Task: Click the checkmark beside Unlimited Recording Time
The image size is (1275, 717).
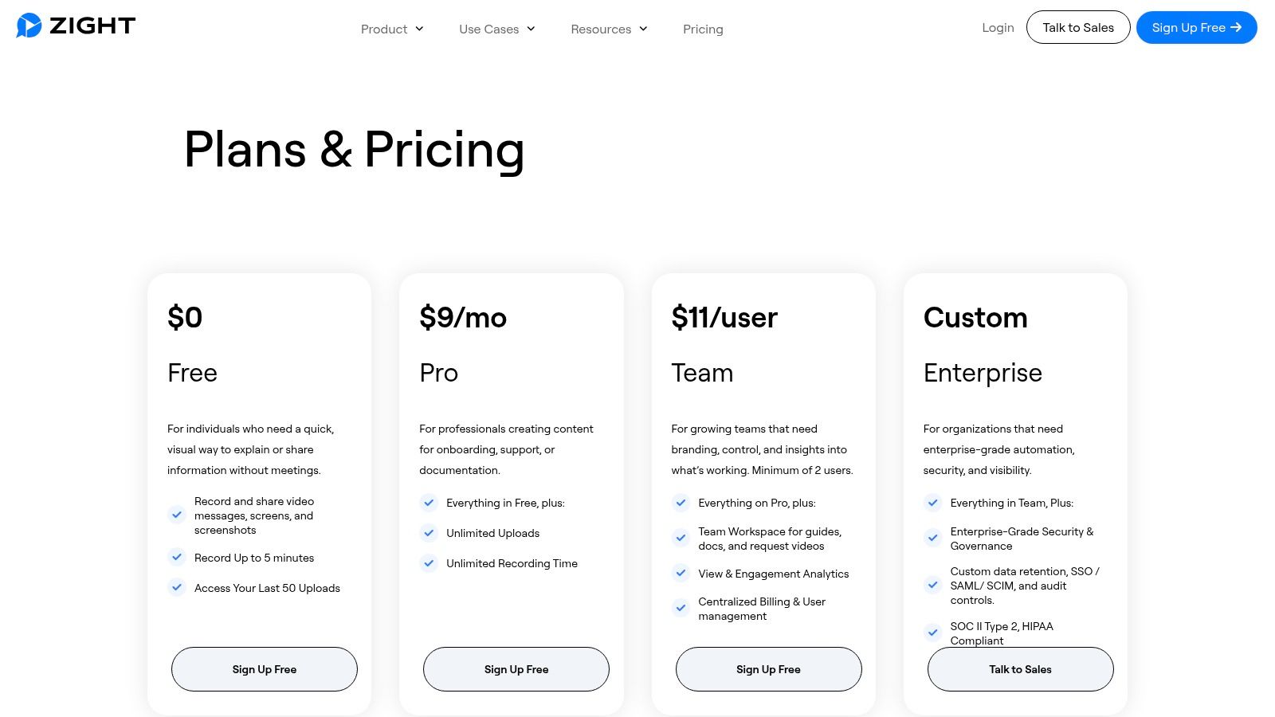Action: tap(429, 563)
